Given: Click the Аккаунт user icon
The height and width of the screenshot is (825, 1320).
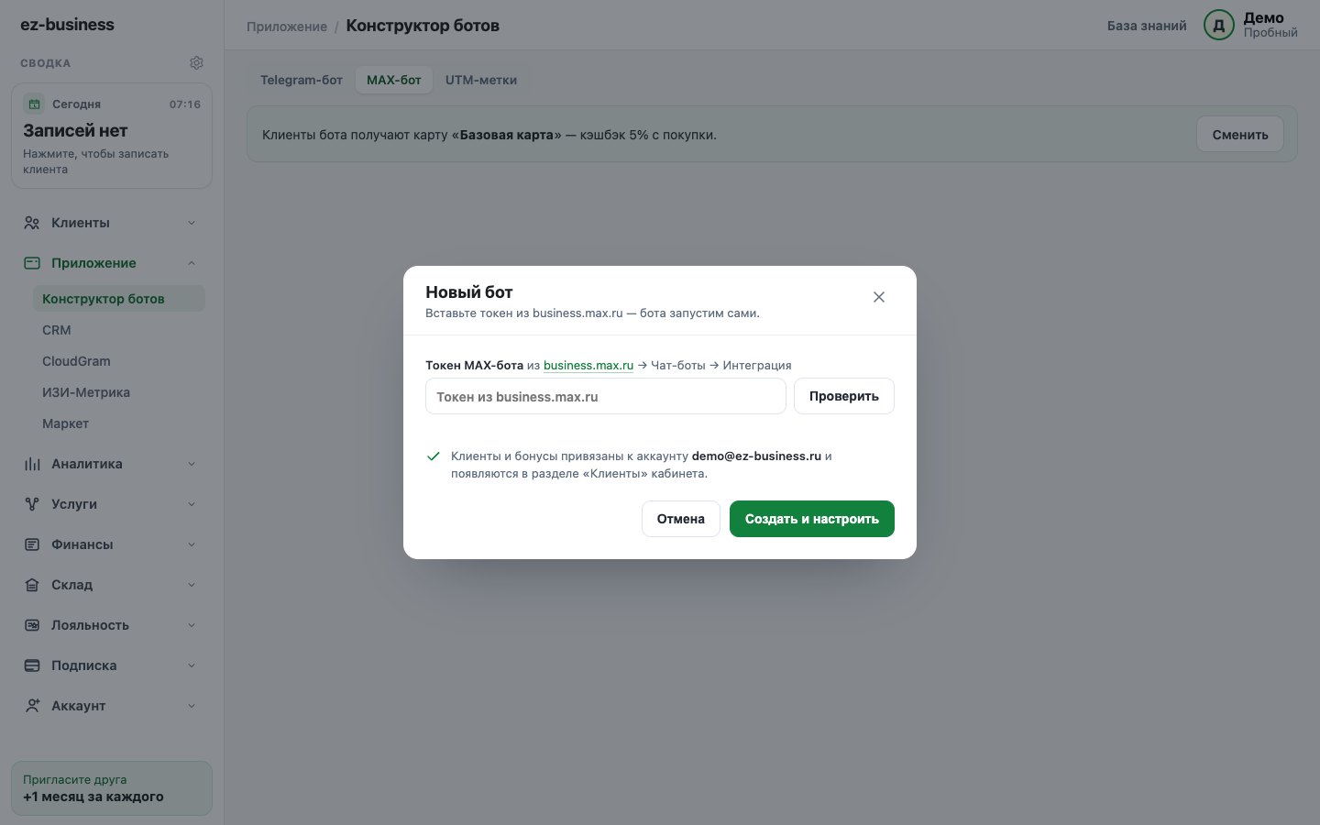Looking at the screenshot, I should (x=32, y=706).
